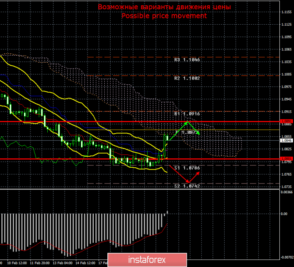Click the 1.1095 price axis label
The image size is (294, 267).
[x=286, y=37]
